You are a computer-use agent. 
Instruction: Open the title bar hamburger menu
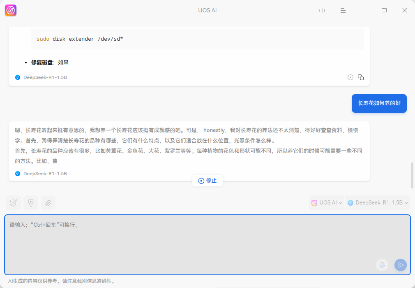coord(343,10)
